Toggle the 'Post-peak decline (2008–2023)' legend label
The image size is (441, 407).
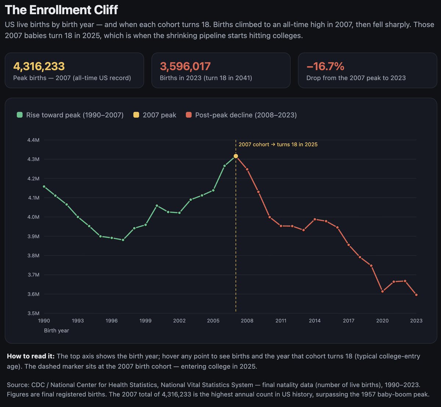pyautogui.click(x=246, y=115)
